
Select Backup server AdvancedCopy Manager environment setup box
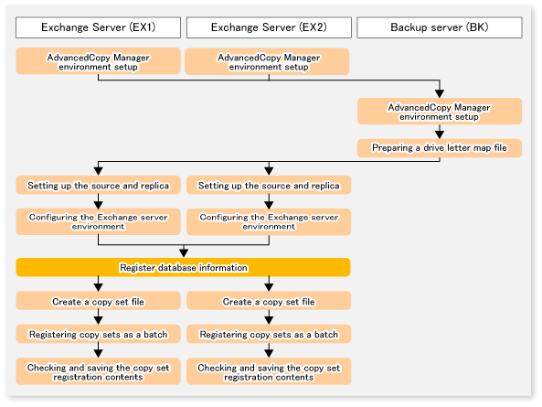click(440, 112)
